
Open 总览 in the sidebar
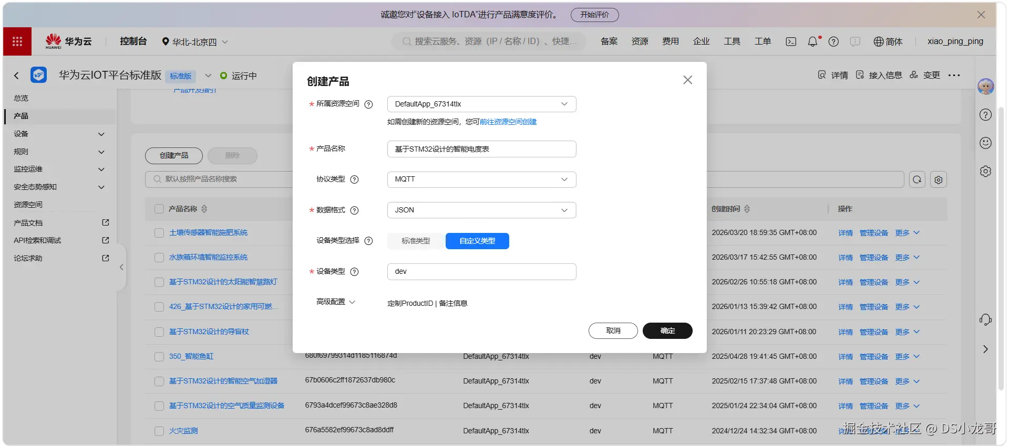(21, 98)
